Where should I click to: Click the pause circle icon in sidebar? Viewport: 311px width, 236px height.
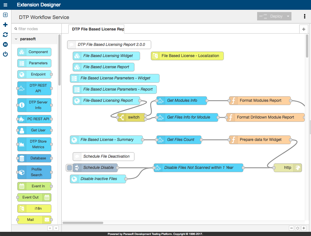click(5, 44)
